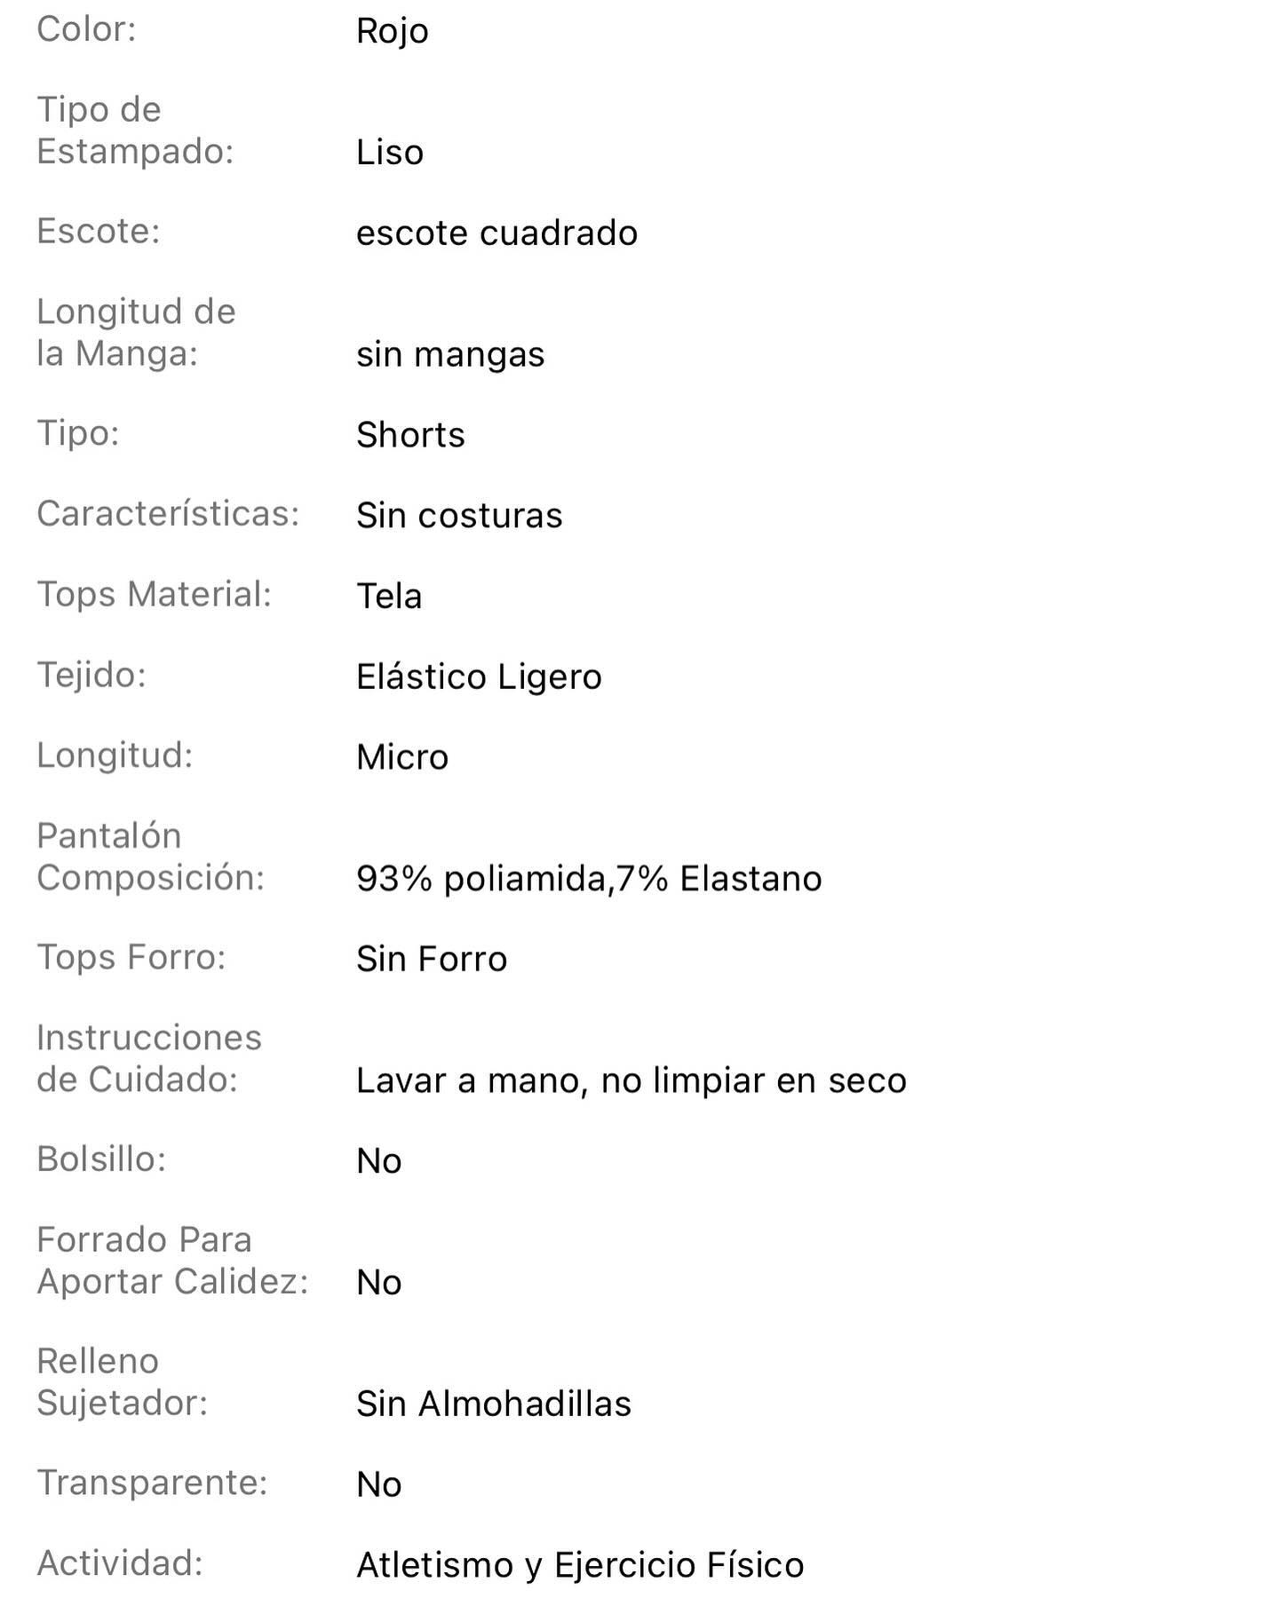Select the 'Shorts' type value
The image size is (1279, 1598).
[410, 435]
